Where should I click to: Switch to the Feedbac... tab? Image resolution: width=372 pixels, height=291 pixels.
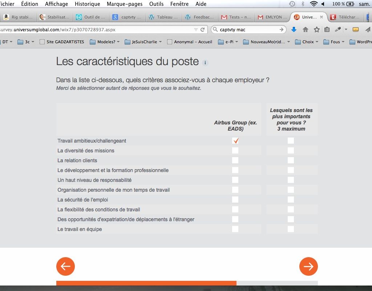tap(200, 17)
